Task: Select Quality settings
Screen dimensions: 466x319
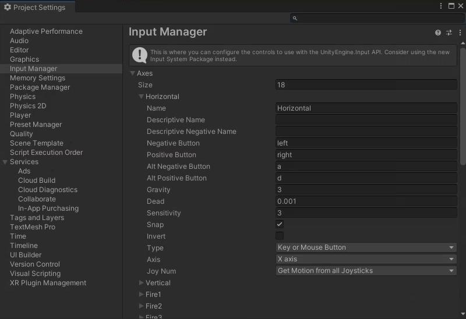Action: [x=21, y=134]
